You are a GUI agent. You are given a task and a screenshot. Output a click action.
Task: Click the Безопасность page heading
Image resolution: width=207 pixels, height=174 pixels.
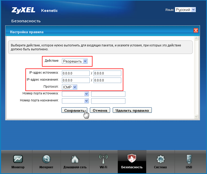click(x=26, y=21)
